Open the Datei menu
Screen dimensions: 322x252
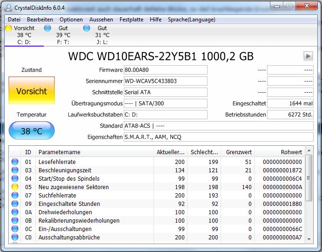(14, 20)
